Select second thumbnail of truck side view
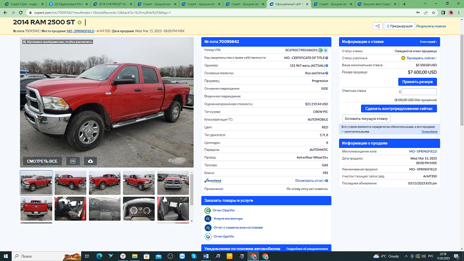Viewport: 464px width, 261px height. (71, 183)
